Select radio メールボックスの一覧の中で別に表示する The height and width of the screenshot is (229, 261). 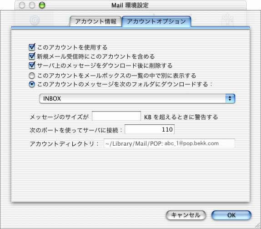(x=32, y=76)
